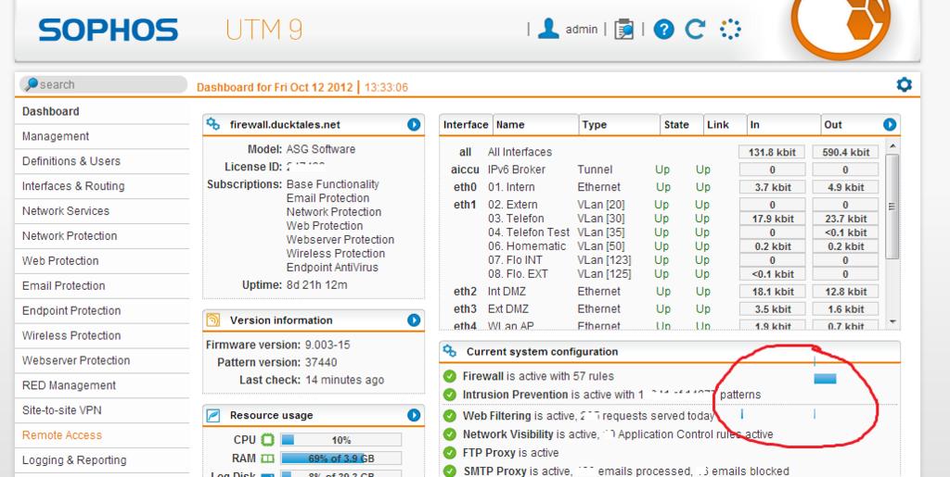Click the 590.4 kbit Out value
Viewport: 950px width, 477px height.
click(x=845, y=152)
